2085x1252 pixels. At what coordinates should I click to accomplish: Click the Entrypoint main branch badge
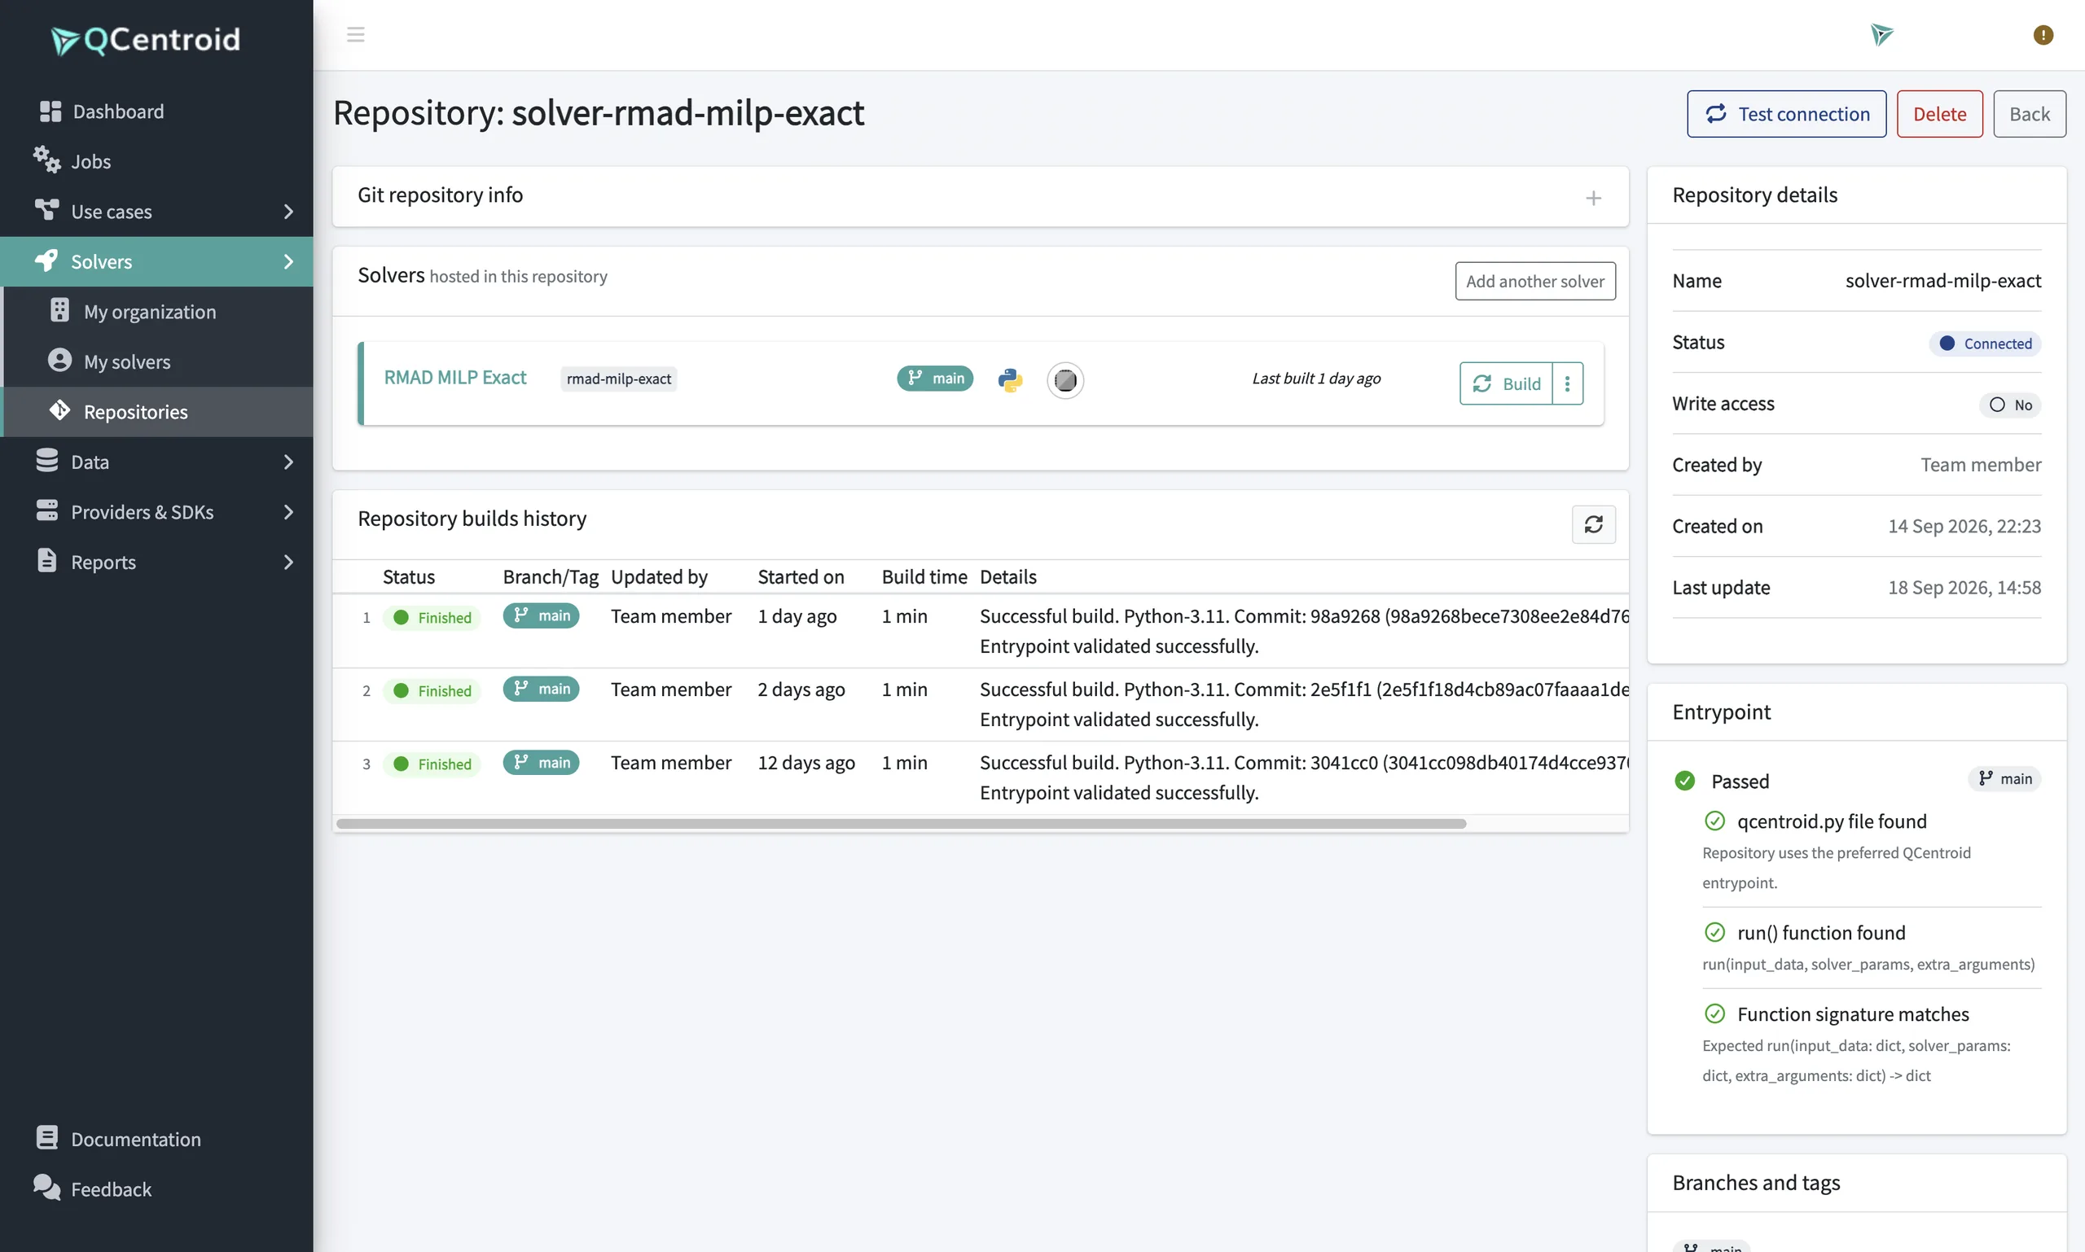click(2004, 779)
